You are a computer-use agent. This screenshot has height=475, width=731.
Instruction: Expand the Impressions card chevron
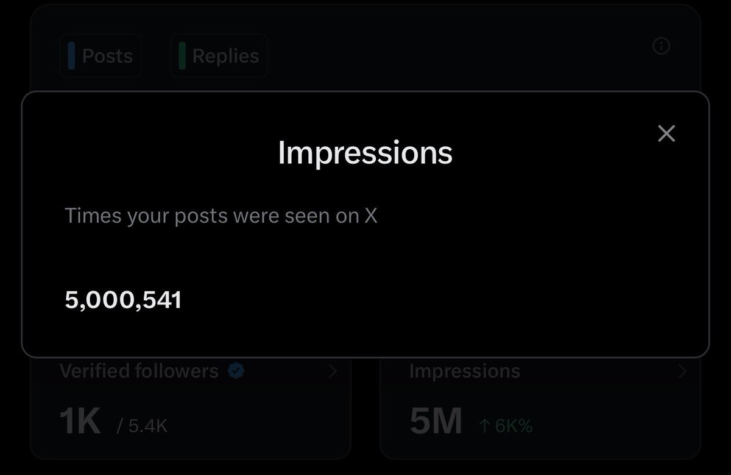pyautogui.click(x=682, y=371)
